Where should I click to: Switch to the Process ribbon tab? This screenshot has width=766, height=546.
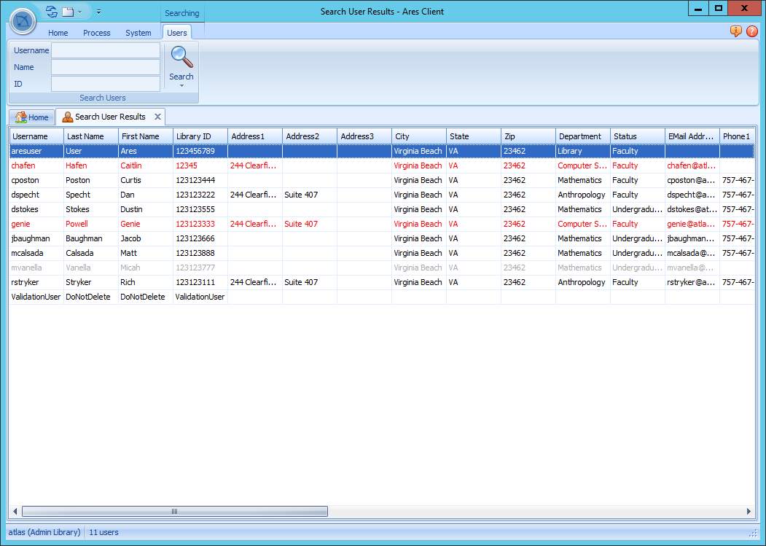[x=96, y=33]
